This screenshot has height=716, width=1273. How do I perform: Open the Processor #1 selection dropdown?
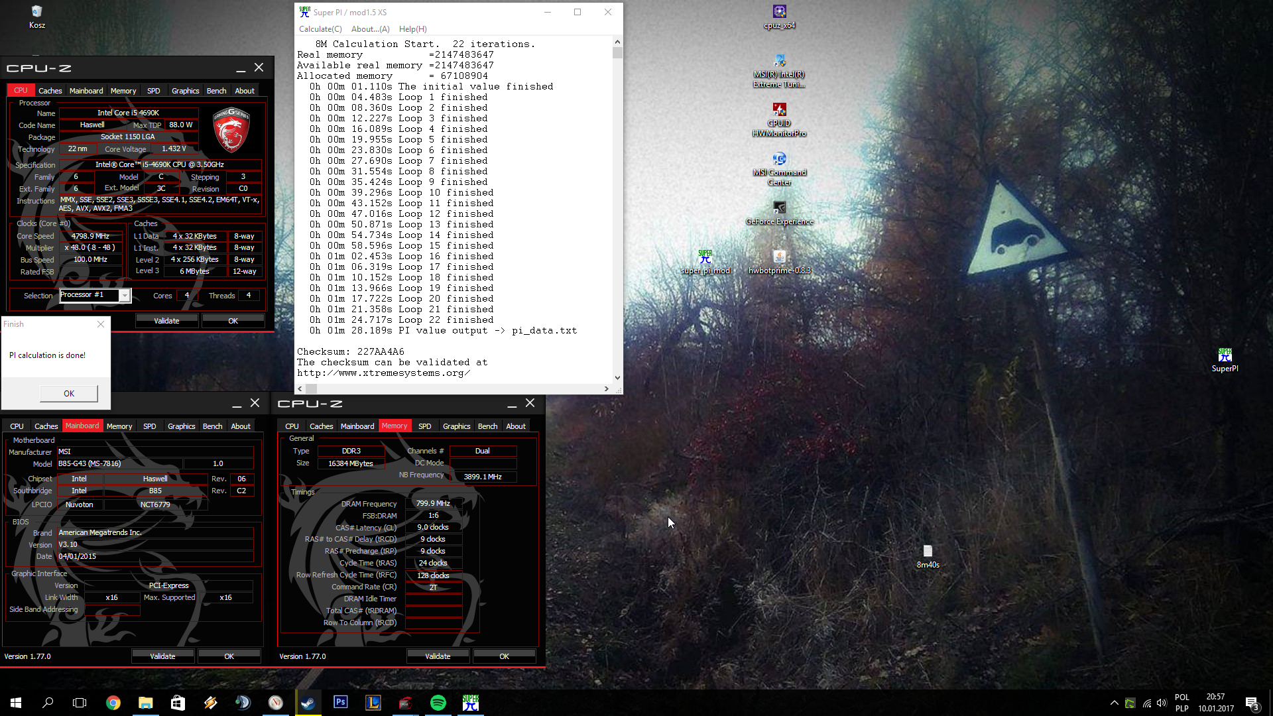coord(95,295)
